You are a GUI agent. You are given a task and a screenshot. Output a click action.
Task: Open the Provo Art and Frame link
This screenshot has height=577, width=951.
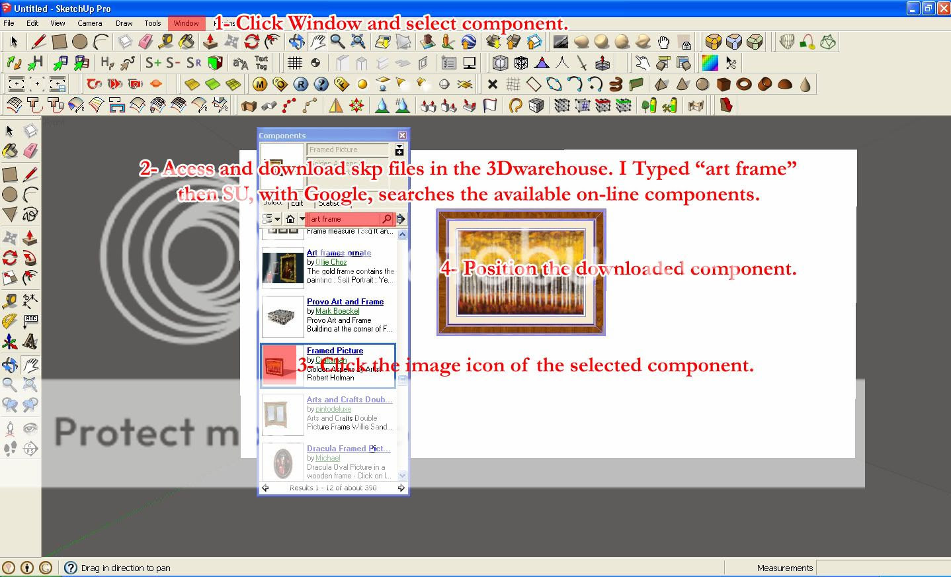[x=345, y=302]
